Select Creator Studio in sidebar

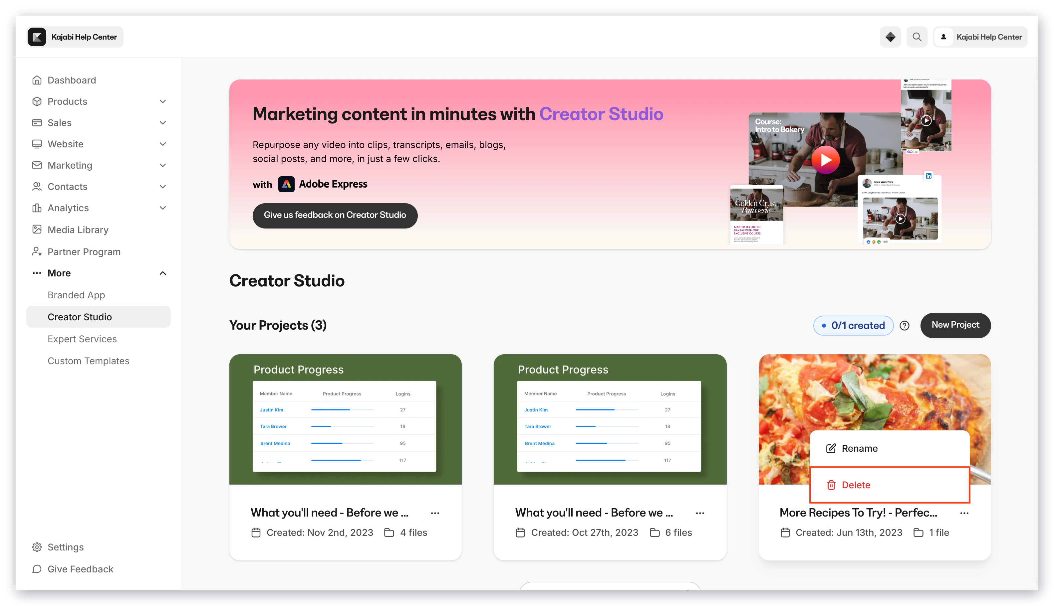[x=98, y=317]
